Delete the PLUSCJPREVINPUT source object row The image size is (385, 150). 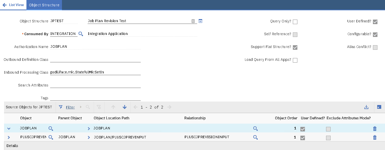(x=375, y=137)
